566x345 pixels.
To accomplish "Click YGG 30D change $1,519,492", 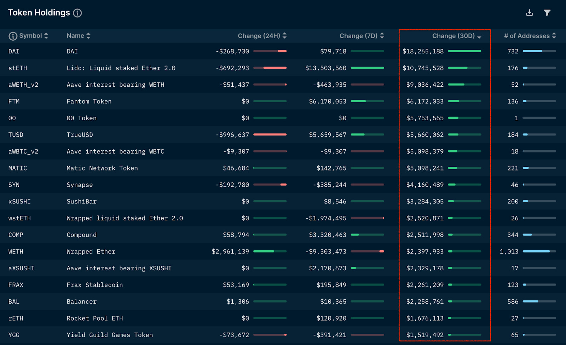I will (x=425, y=335).
